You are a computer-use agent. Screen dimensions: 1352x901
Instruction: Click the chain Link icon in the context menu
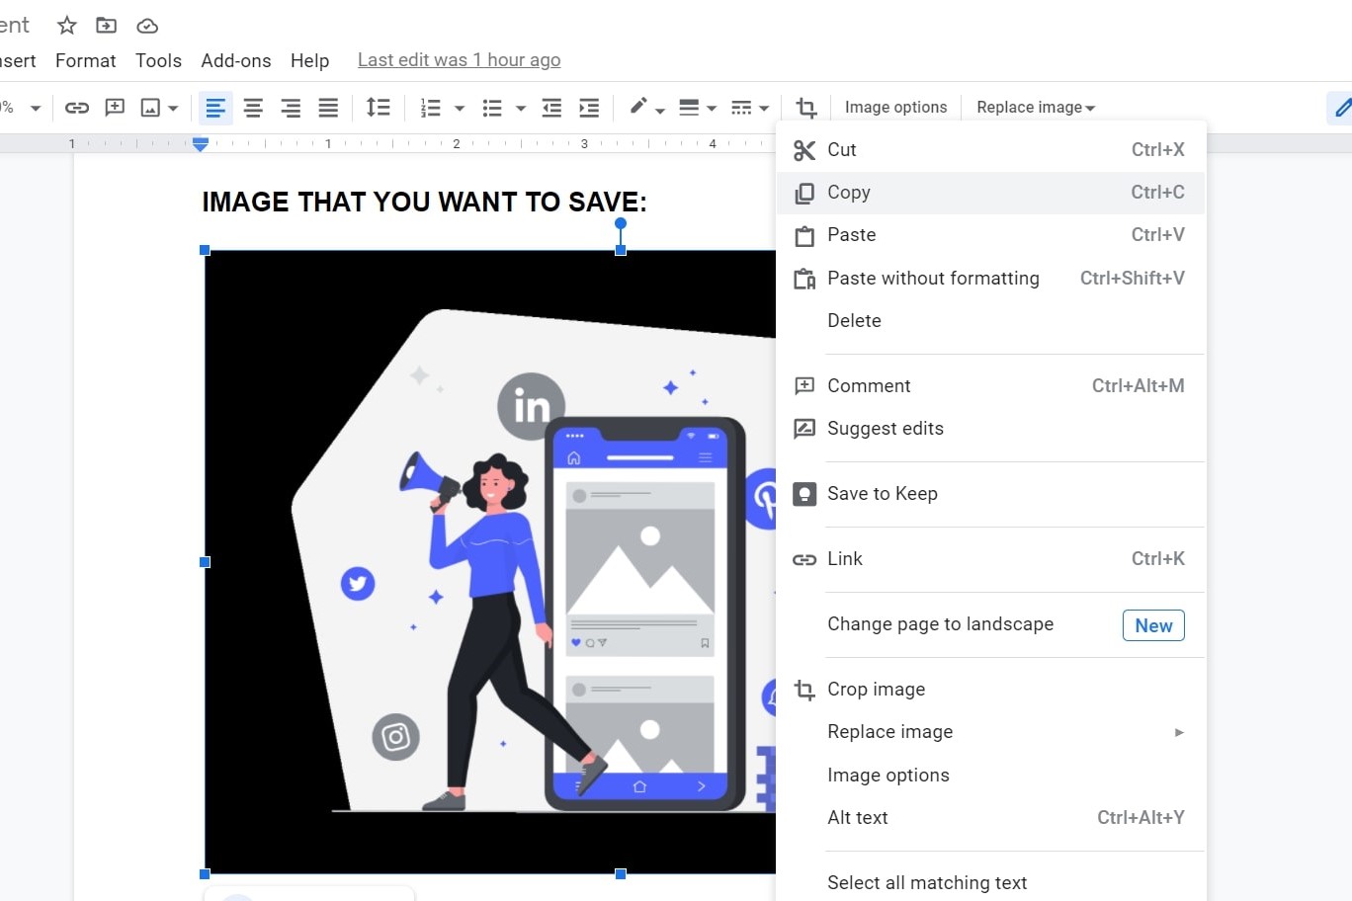pos(804,559)
